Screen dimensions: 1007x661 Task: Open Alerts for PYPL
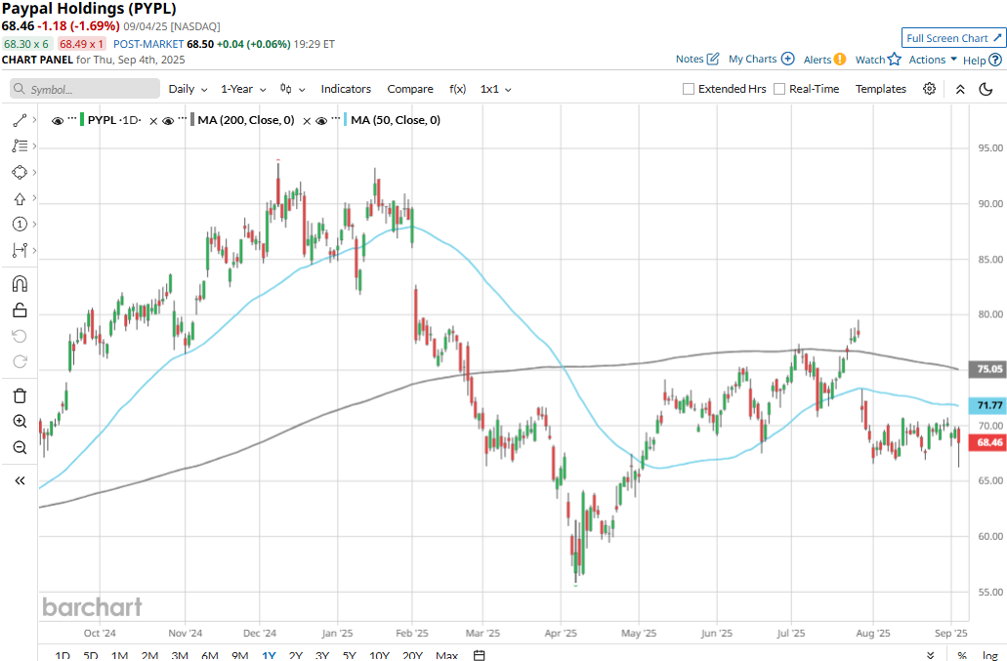tap(824, 60)
